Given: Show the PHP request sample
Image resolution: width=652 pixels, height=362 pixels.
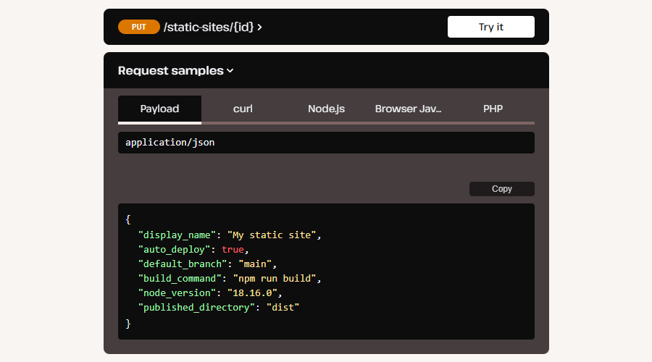Looking at the screenshot, I should click(x=493, y=109).
